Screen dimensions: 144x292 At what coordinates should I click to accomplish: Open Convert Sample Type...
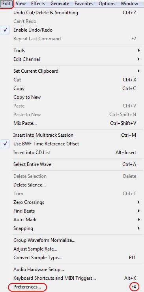[75, 258]
